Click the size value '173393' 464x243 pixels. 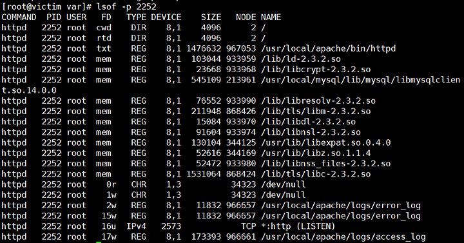[206, 237]
